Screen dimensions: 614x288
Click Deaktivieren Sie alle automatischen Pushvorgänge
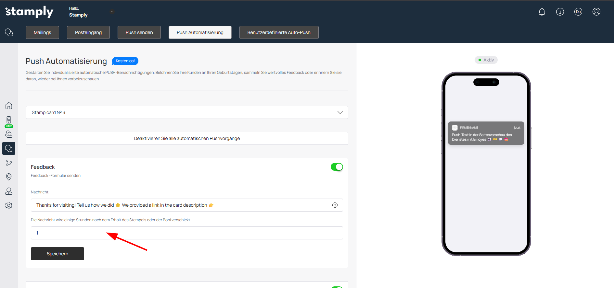[187, 138]
